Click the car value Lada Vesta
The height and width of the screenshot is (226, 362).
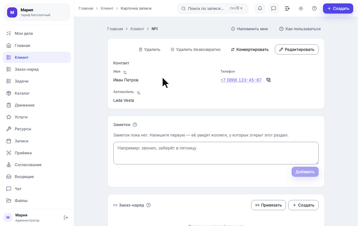[124, 100]
